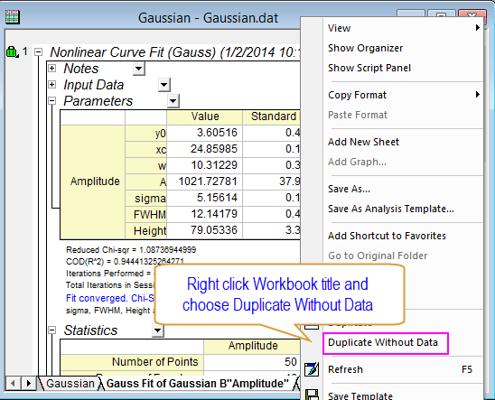Close the Gaussian workbook window
Image resolution: width=495 pixels, height=400 pixels.
pos(472,15)
